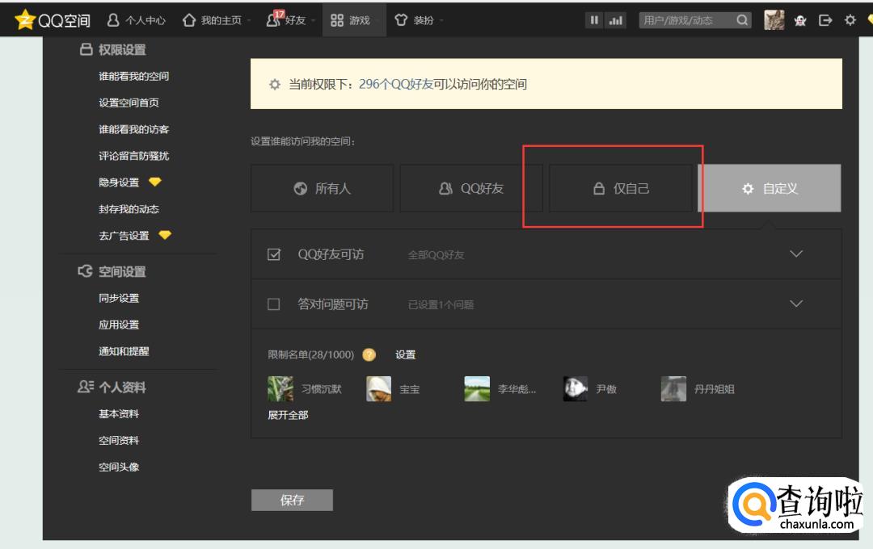Viewport: 873px width, 549px height.
Task: Click the 个人资料 section person icon
Action: (85, 387)
